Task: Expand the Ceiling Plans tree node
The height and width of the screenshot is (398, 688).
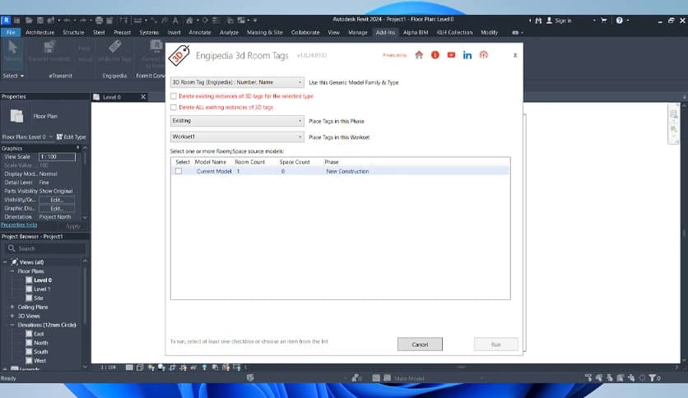Action: point(12,307)
